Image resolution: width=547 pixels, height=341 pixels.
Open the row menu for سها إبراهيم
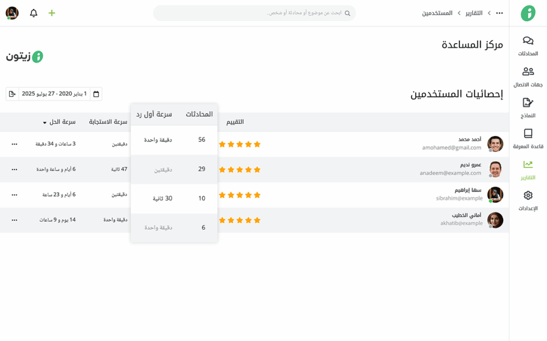click(x=14, y=195)
